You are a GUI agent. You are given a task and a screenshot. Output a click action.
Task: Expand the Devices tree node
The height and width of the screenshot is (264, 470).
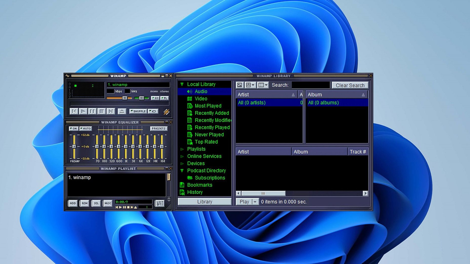pyautogui.click(x=182, y=164)
